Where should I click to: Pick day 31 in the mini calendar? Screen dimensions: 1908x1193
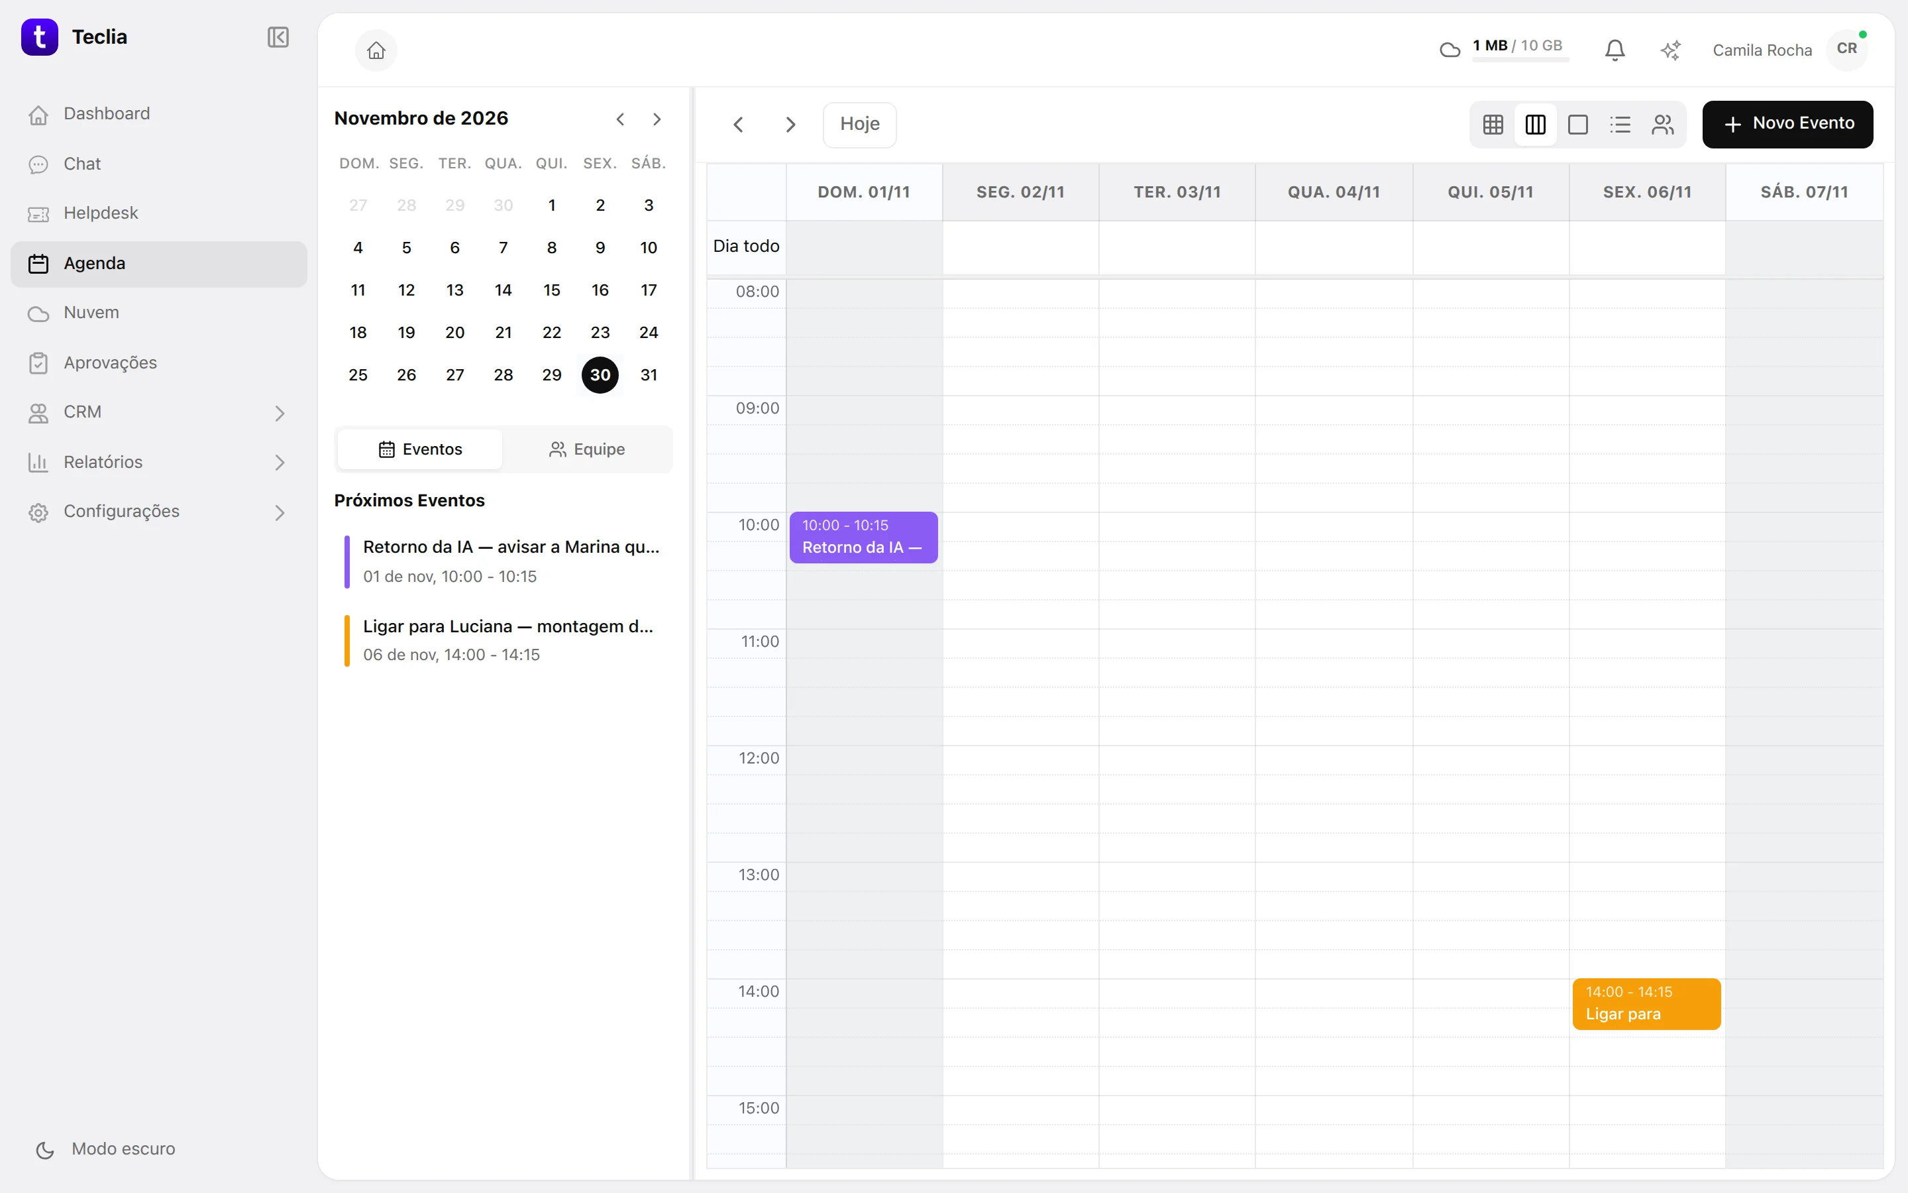click(x=649, y=374)
